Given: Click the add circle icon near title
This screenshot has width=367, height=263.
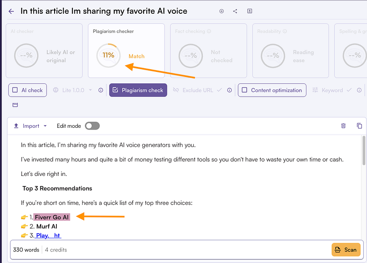Looking at the screenshot, I should (x=222, y=11).
